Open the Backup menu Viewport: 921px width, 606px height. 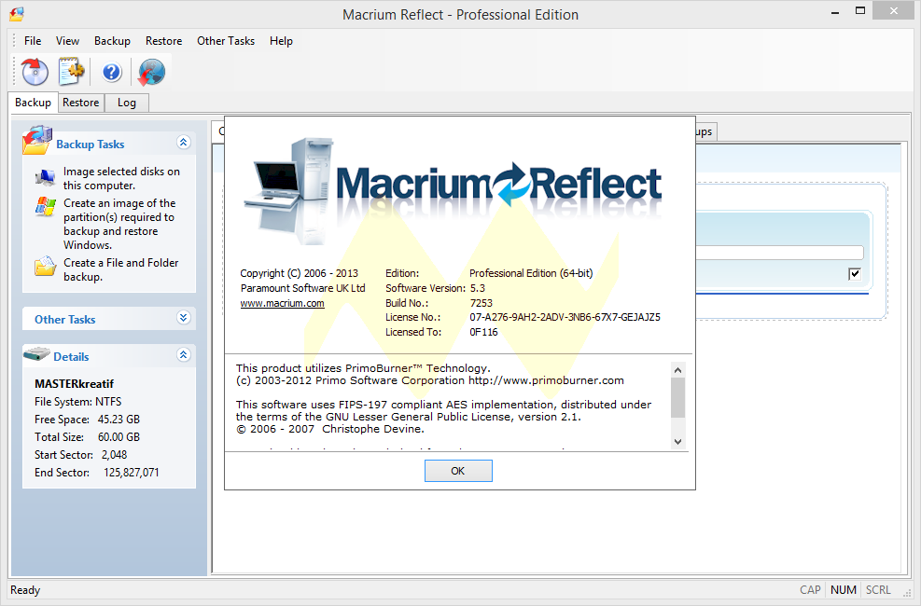(112, 40)
